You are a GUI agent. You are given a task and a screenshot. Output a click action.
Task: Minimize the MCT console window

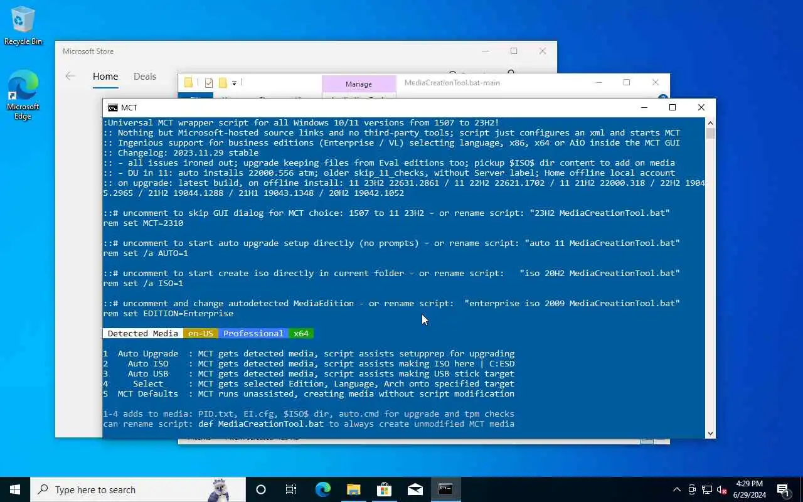coord(644,108)
